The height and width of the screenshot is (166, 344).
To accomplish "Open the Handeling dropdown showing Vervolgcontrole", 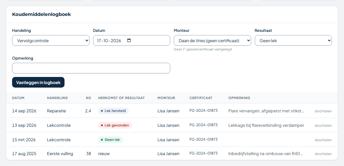I will (51, 40).
